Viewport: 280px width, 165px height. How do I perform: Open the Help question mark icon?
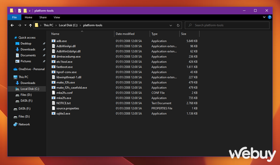coord(269,17)
